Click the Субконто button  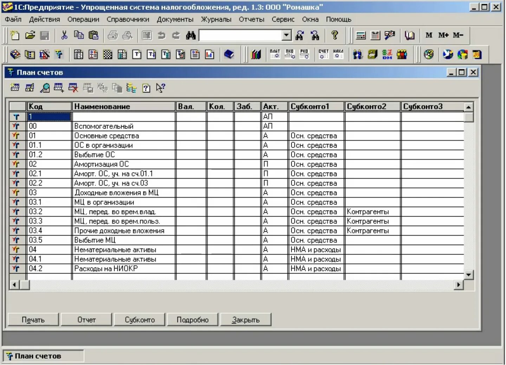(140, 320)
